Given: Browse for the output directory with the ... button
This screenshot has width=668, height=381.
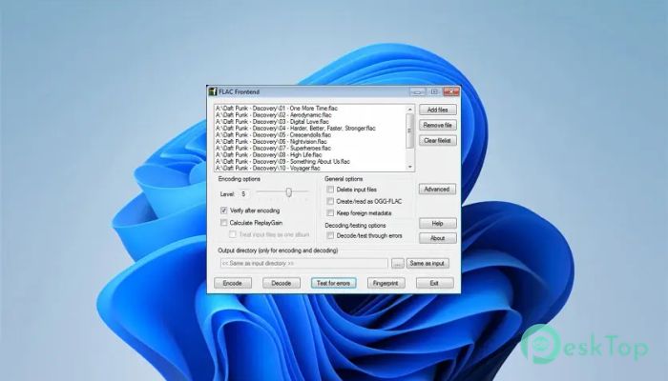Looking at the screenshot, I should coord(398,264).
